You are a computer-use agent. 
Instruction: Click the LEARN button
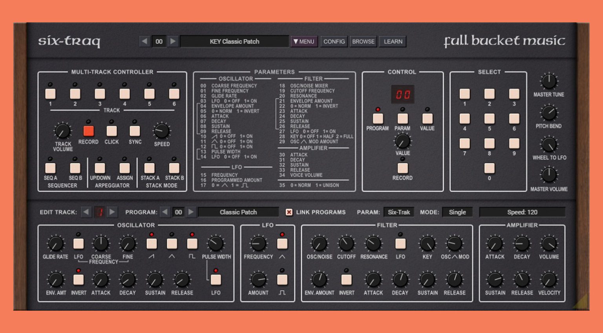[392, 41]
